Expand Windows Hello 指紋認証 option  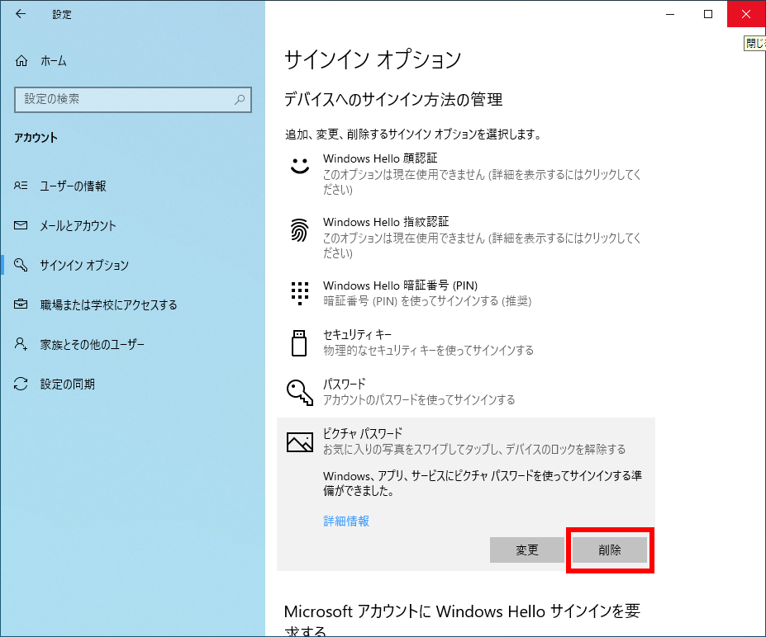[x=465, y=237]
